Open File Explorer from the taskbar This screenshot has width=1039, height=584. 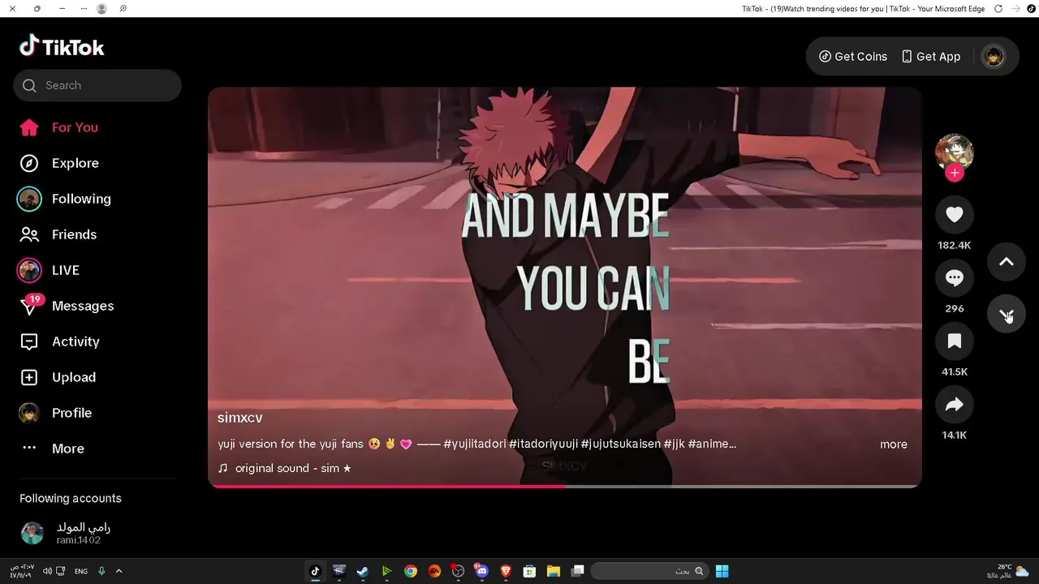tap(554, 571)
